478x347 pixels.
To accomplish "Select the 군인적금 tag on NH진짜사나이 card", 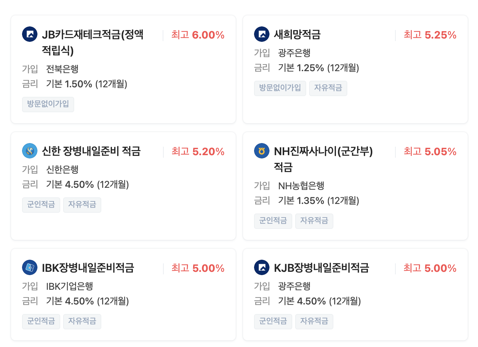I will pos(273,221).
